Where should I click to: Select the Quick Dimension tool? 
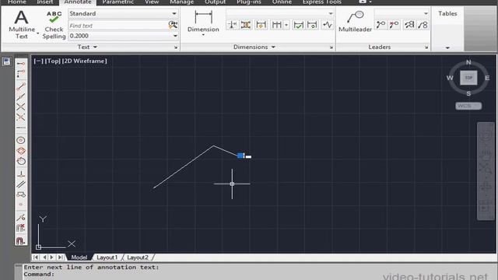point(261,25)
